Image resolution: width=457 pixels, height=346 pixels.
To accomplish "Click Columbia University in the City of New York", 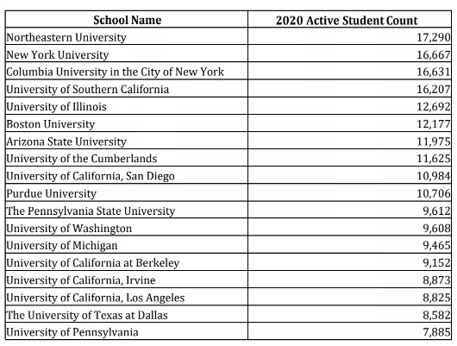I will coord(116,72).
